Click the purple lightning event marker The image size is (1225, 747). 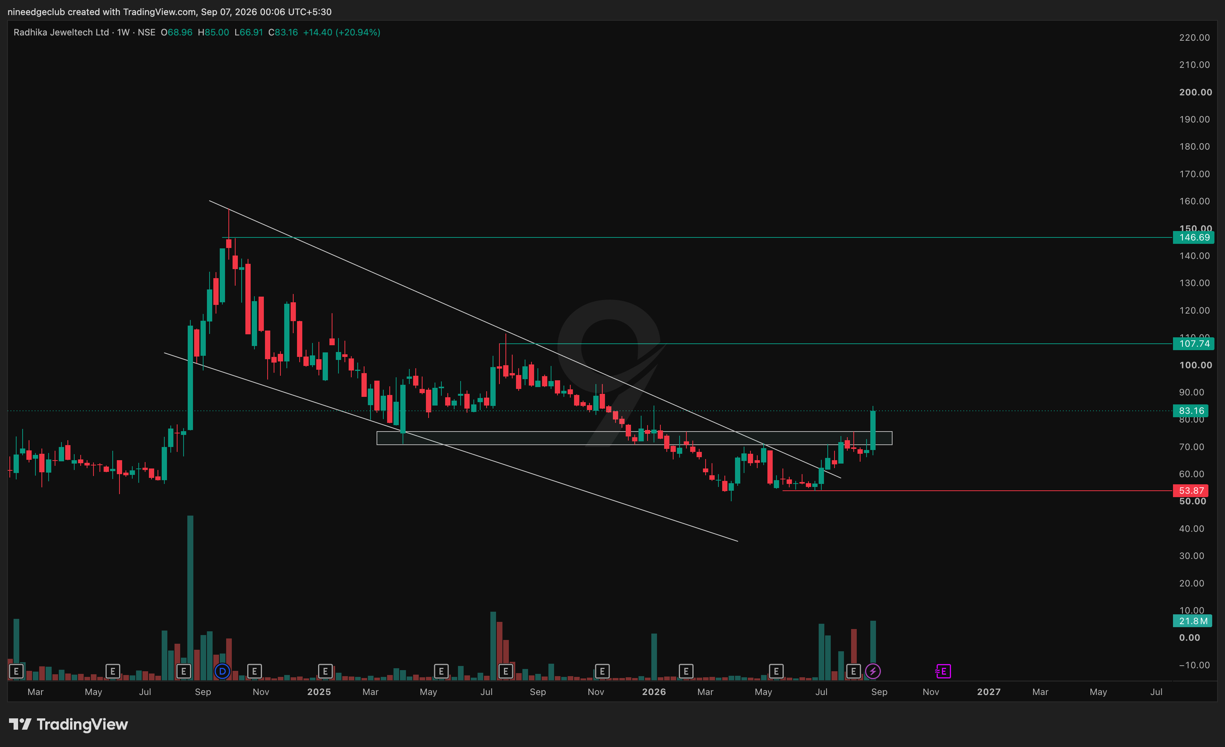873,672
